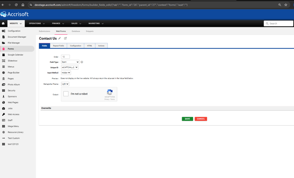The width and height of the screenshot is (294, 178).
Task: Switch to the Configuration tab
Action: (75, 46)
